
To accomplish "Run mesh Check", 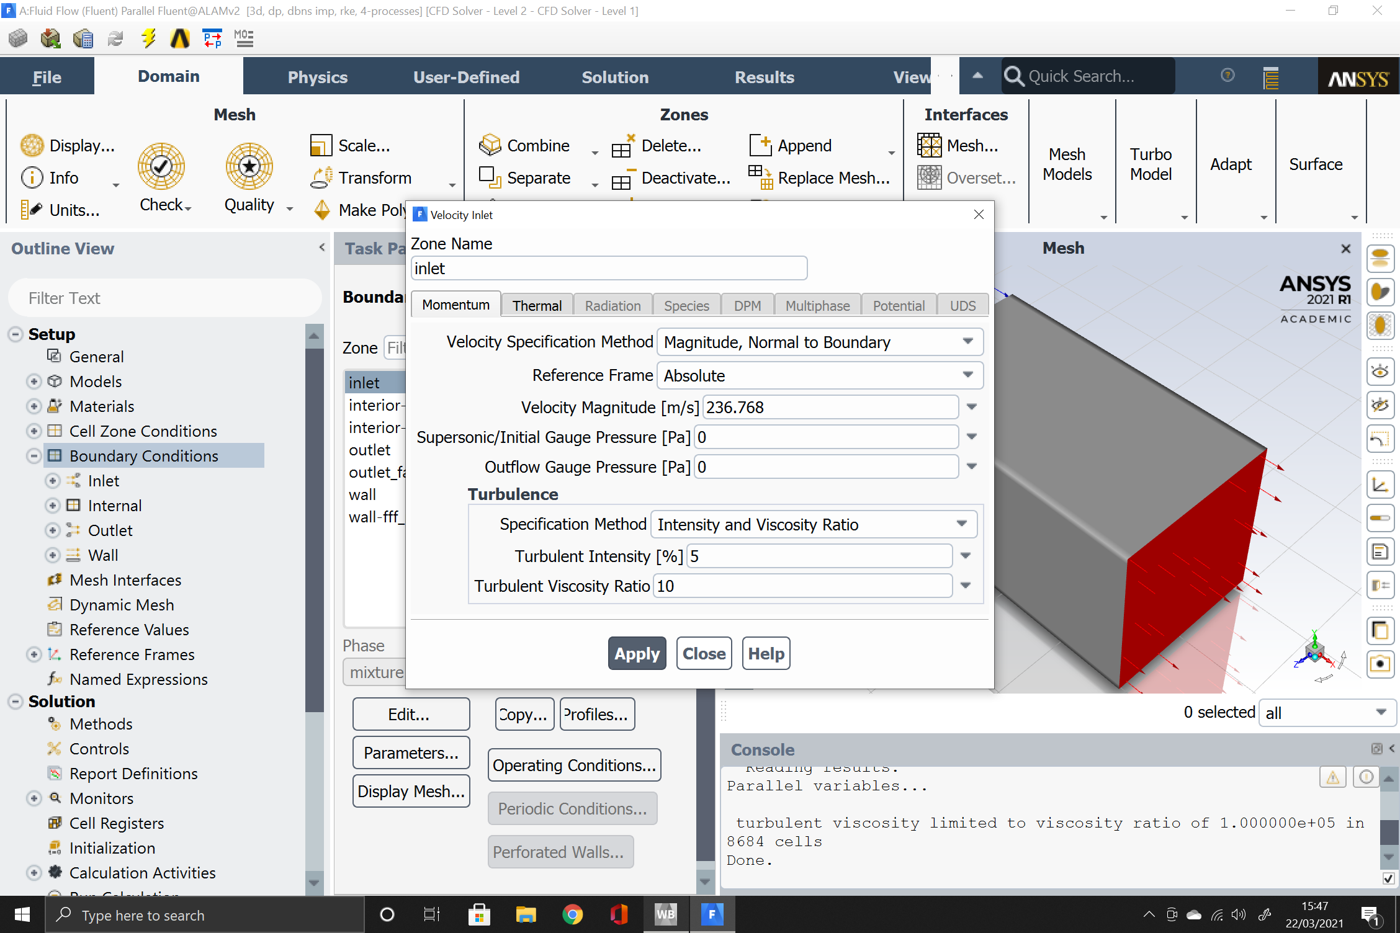I will coord(161,166).
